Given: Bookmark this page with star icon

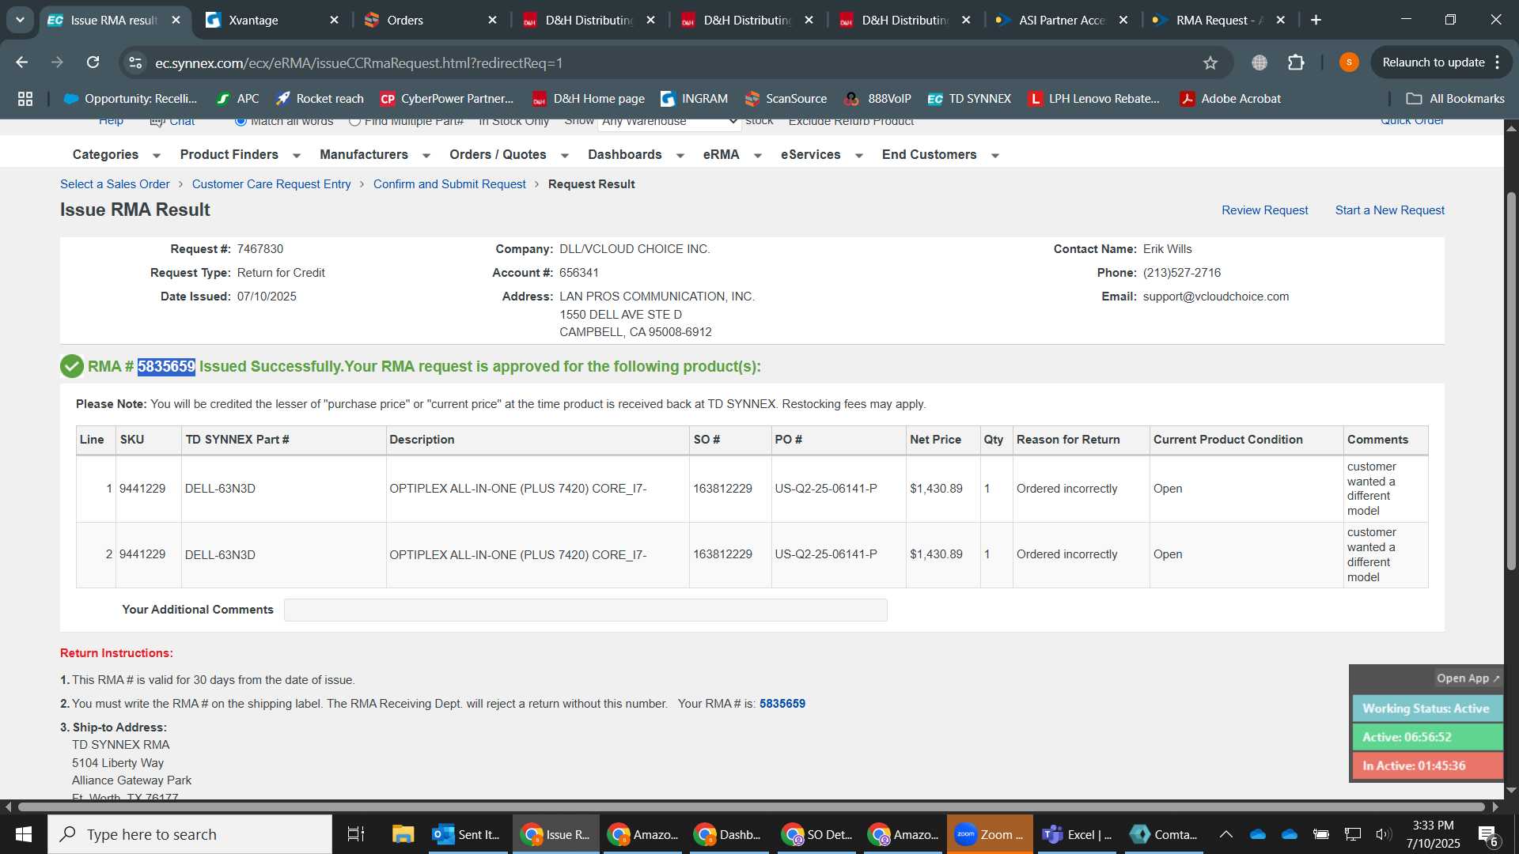Looking at the screenshot, I should [x=1210, y=62].
